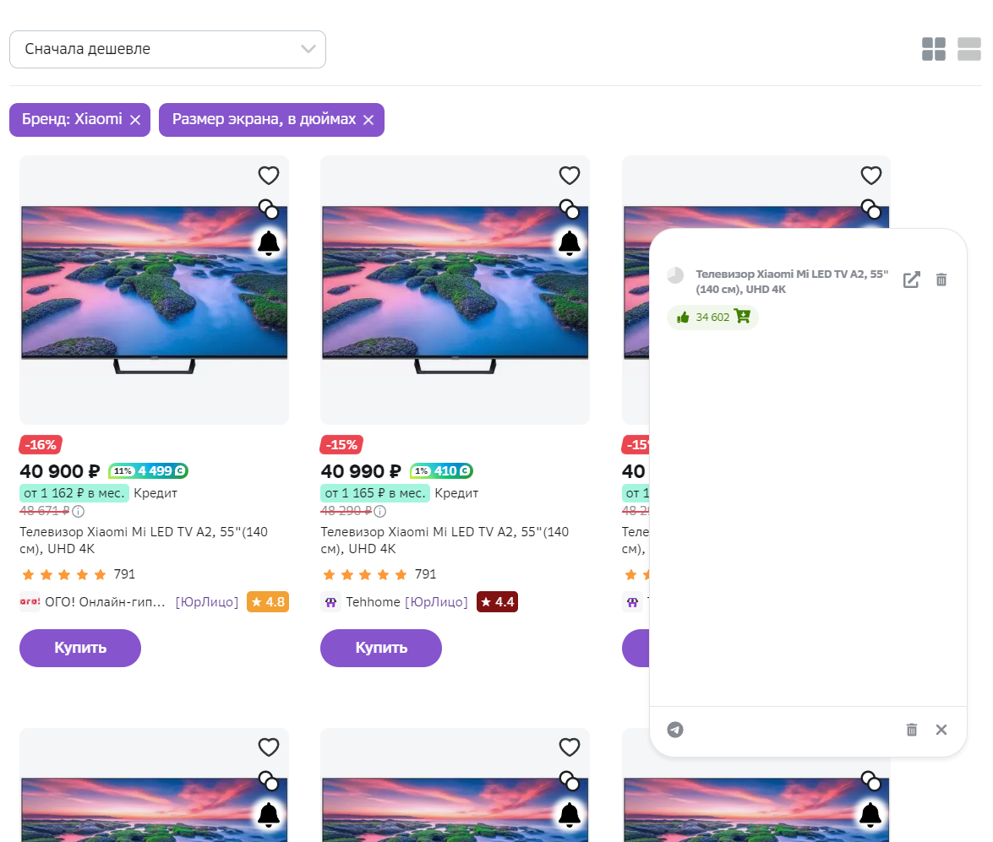Viewport: 993px width, 842px height.
Task: Click the -15% discount badge on Tehhome TV
Action: tap(341, 445)
